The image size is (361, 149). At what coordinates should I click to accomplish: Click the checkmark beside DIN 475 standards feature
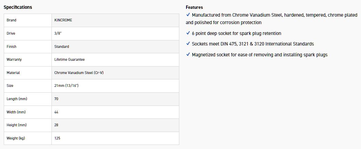tap(188, 44)
